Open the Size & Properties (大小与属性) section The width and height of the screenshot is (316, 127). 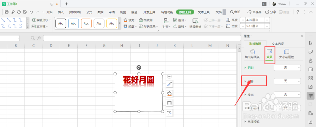point(286,54)
